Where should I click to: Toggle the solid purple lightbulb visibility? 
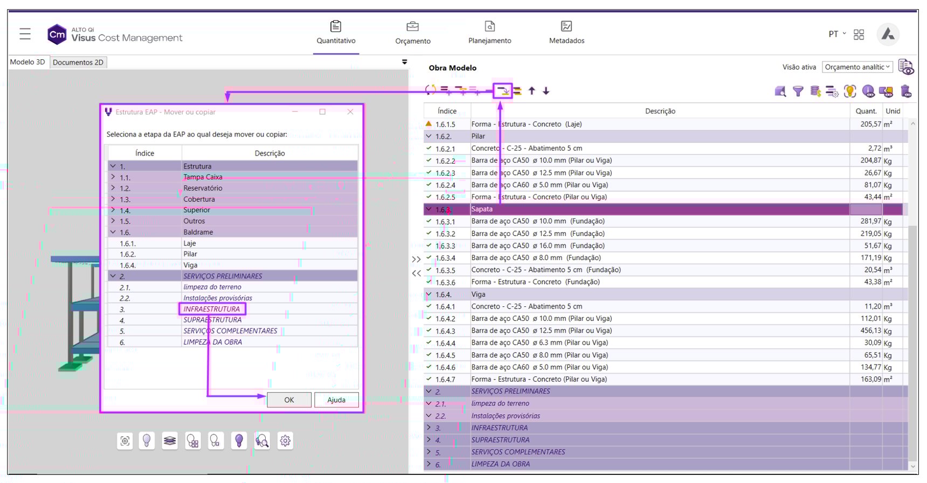(239, 441)
